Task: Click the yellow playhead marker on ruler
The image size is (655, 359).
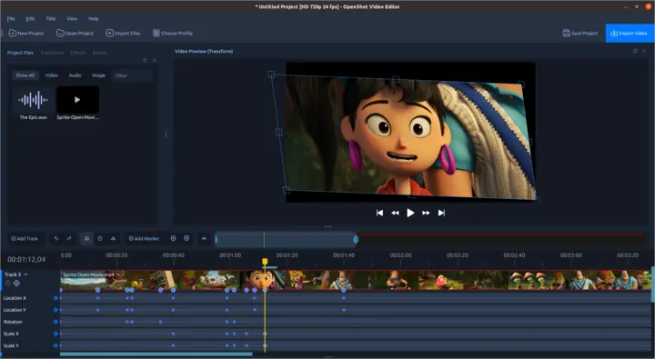Action: (x=265, y=262)
